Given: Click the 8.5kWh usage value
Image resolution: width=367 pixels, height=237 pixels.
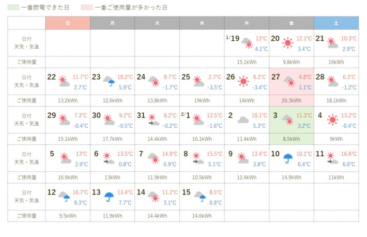Looking at the screenshot, I should coord(291,139).
